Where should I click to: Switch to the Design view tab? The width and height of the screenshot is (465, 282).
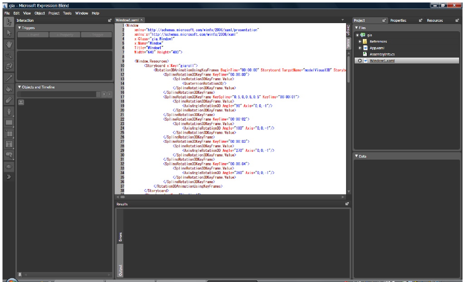348,29
